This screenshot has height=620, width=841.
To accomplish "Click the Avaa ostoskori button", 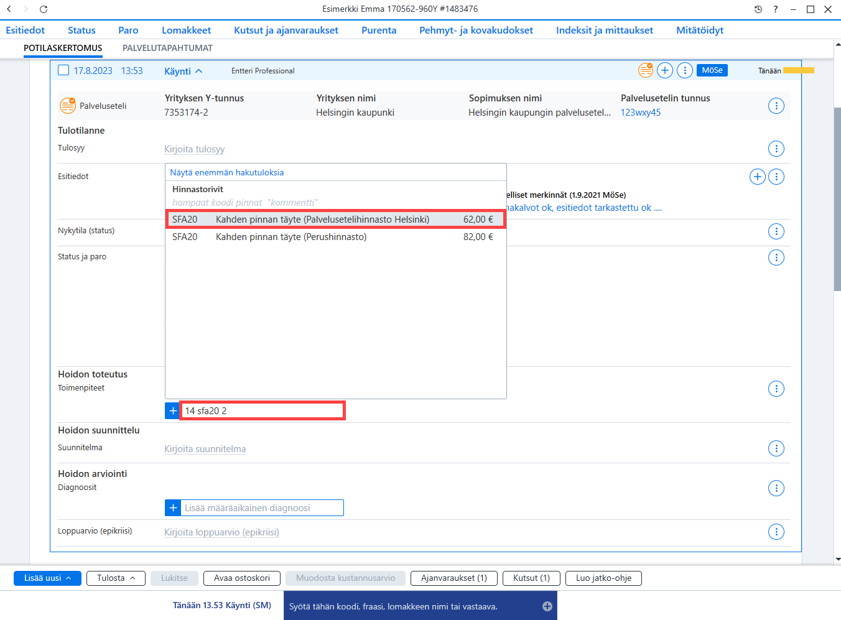I will coord(242,578).
